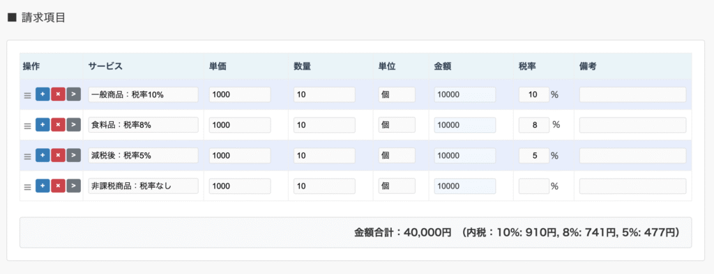Delete the 減税後 row with red x

(x=58, y=155)
